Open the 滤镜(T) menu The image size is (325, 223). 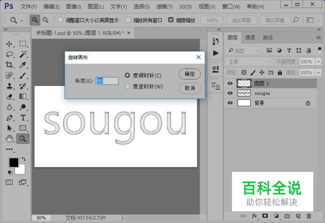point(164,7)
